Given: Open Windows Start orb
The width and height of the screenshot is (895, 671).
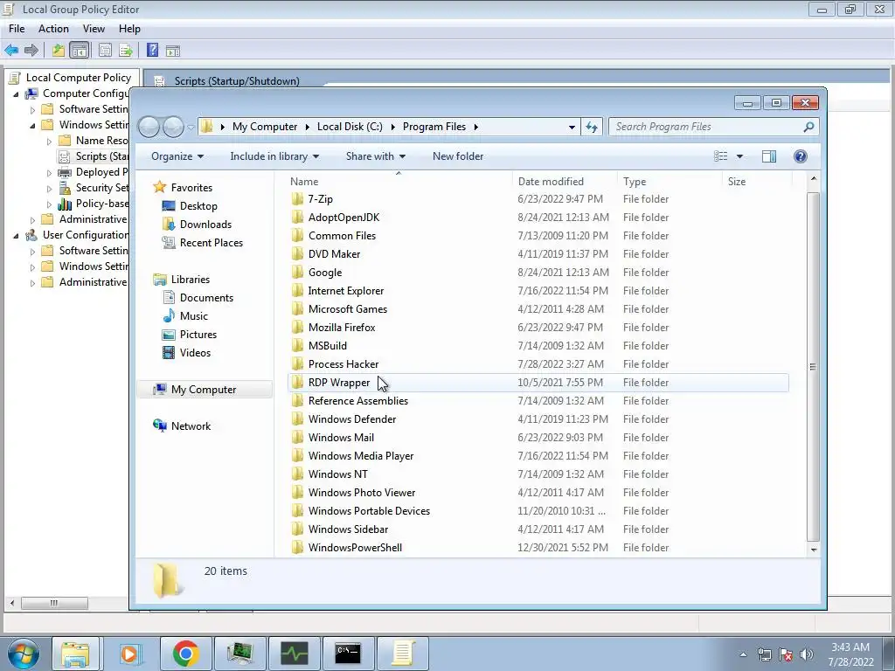Looking at the screenshot, I should (24, 653).
